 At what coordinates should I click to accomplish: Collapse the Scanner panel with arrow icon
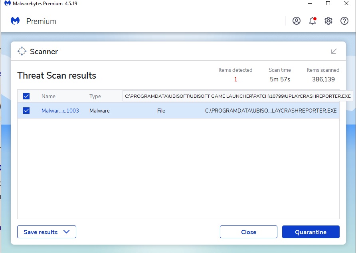[x=334, y=51]
